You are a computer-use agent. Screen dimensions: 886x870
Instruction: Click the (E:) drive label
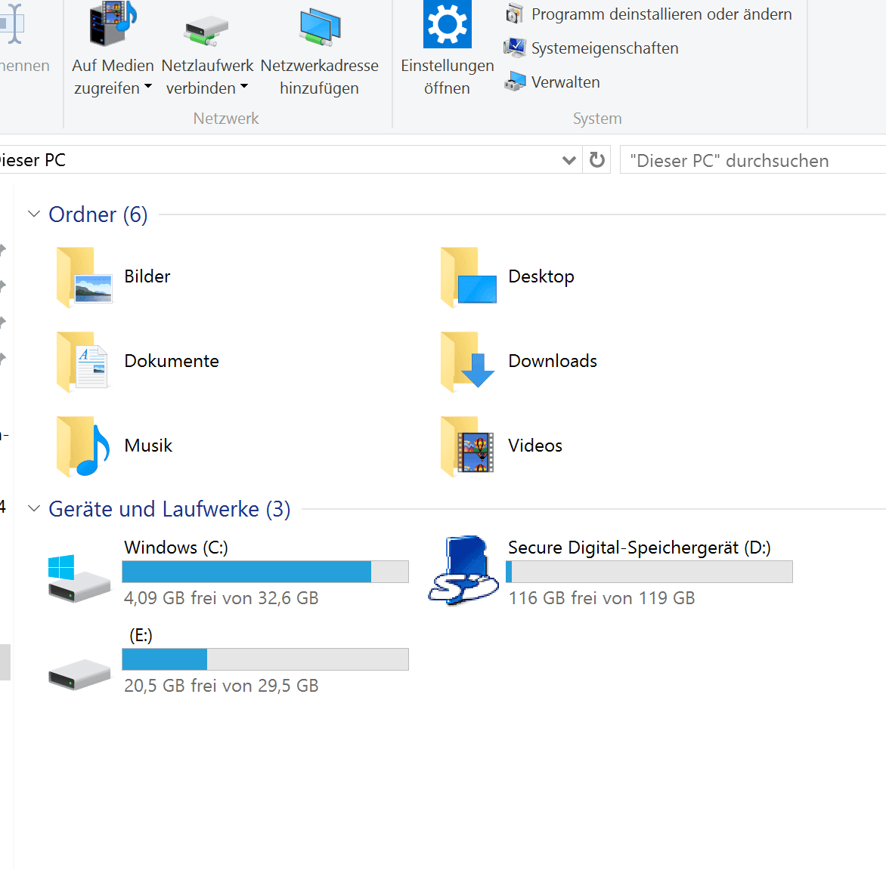click(x=141, y=636)
